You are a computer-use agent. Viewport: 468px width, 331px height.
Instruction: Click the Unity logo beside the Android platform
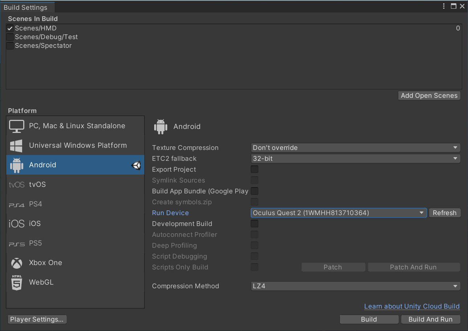136,165
